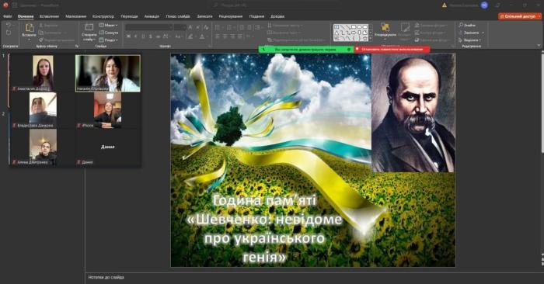Viewport: 544px width, 284px height.
Task: Toggle Underline formatting
Action: click(143, 36)
